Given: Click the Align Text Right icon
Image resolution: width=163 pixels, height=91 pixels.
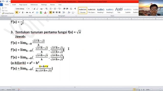Looking at the screenshot, I should point(57,12).
